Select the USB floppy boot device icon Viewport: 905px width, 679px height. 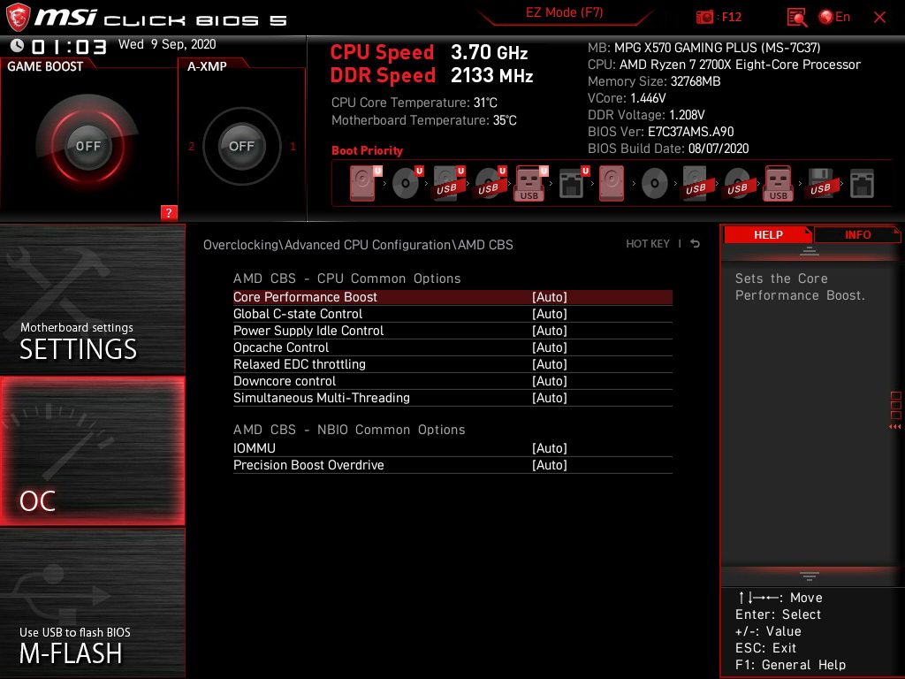[x=820, y=183]
